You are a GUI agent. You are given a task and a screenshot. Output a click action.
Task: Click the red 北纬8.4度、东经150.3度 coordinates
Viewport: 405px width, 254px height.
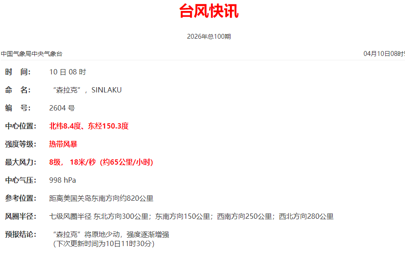(89, 126)
